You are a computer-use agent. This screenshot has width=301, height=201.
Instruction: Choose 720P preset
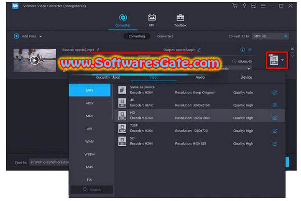click(x=200, y=128)
